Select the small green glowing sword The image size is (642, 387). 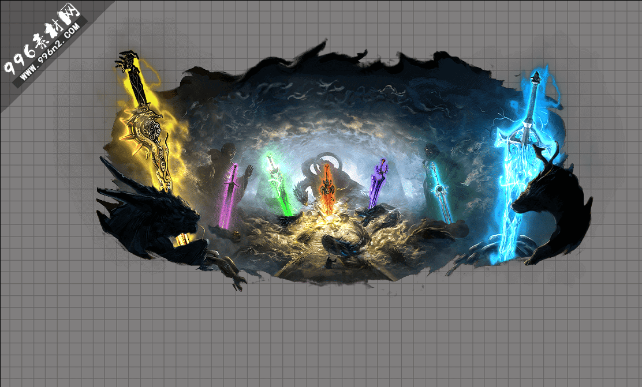click(x=279, y=185)
